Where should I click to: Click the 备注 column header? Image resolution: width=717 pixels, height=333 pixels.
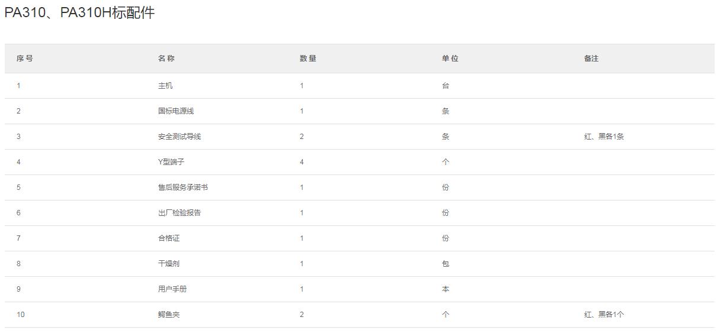tap(591, 59)
